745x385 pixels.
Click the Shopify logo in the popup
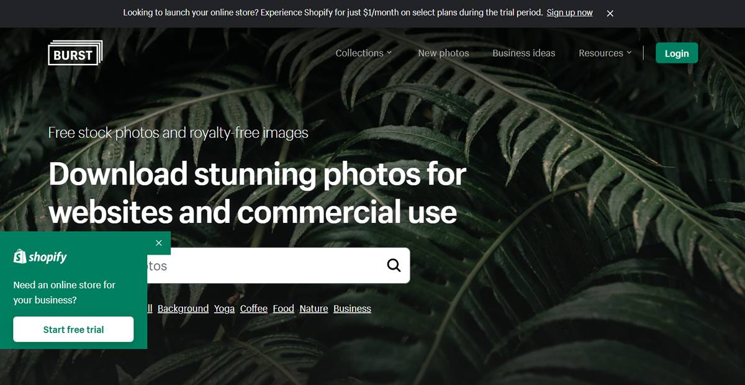pyautogui.click(x=40, y=256)
